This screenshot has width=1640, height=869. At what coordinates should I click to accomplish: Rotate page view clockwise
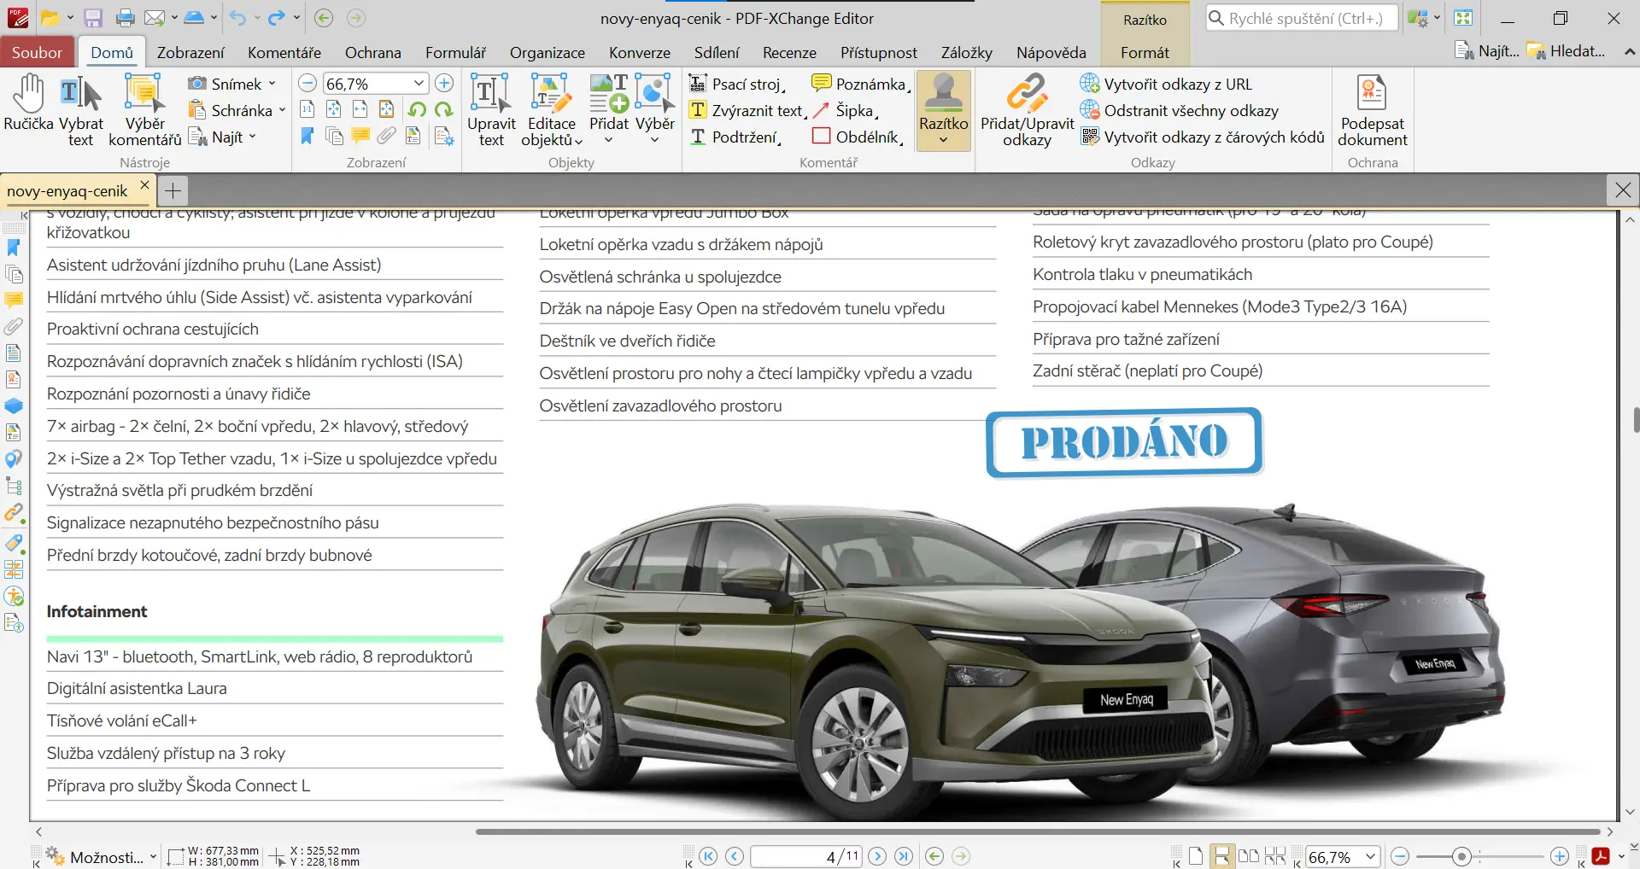[443, 110]
